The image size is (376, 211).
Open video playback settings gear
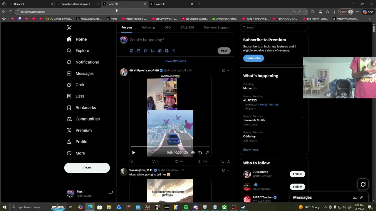193,153
